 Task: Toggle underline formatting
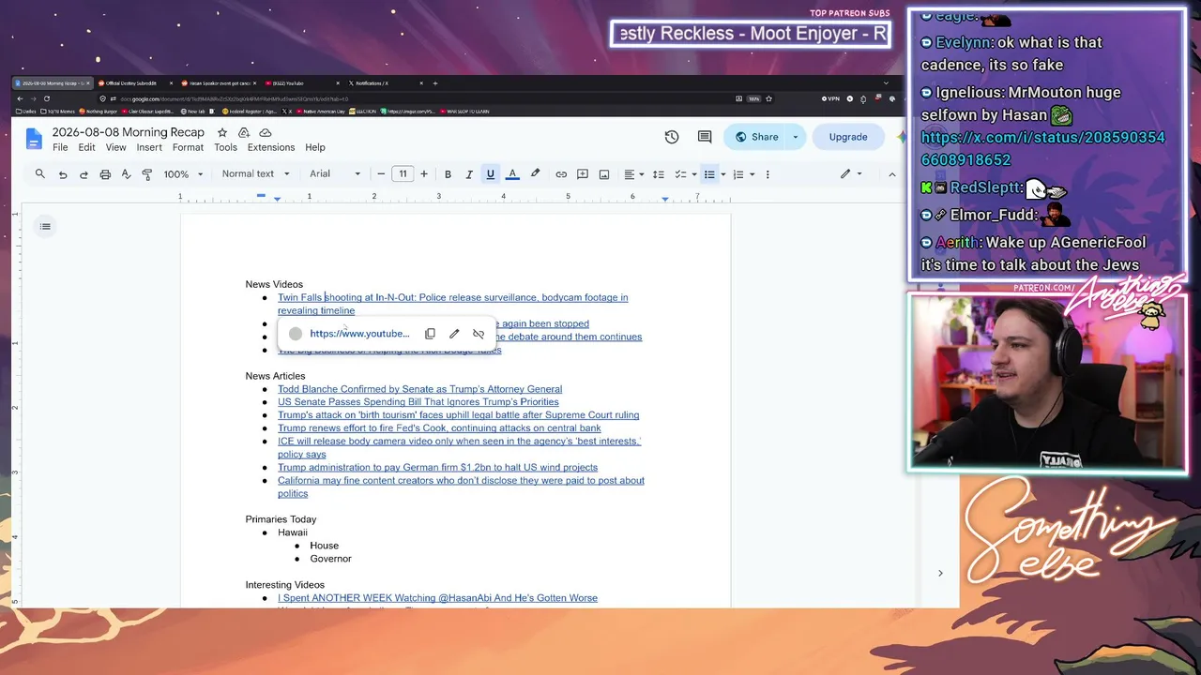490,174
